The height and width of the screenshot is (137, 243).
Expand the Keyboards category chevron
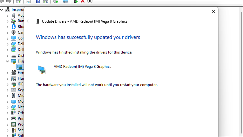[x=8, y=90]
